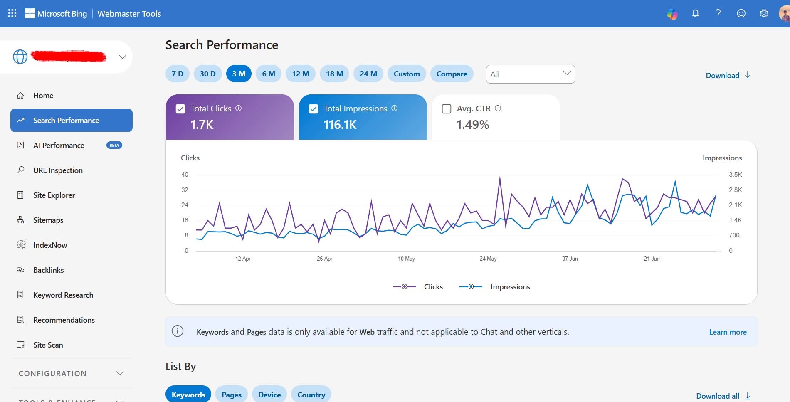Image resolution: width=790 pixels, height=402 pixels.
Task: Open the feedback smiley icon
Action: click(x=741, y=14)
